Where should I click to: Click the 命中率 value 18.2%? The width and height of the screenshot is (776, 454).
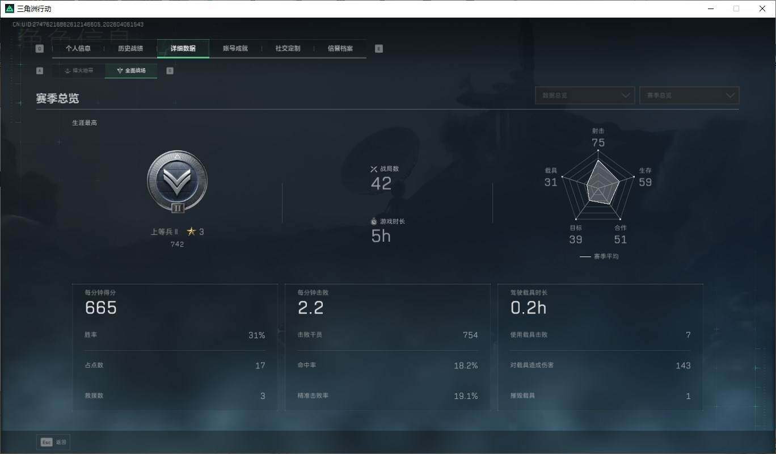coord(466,365)
